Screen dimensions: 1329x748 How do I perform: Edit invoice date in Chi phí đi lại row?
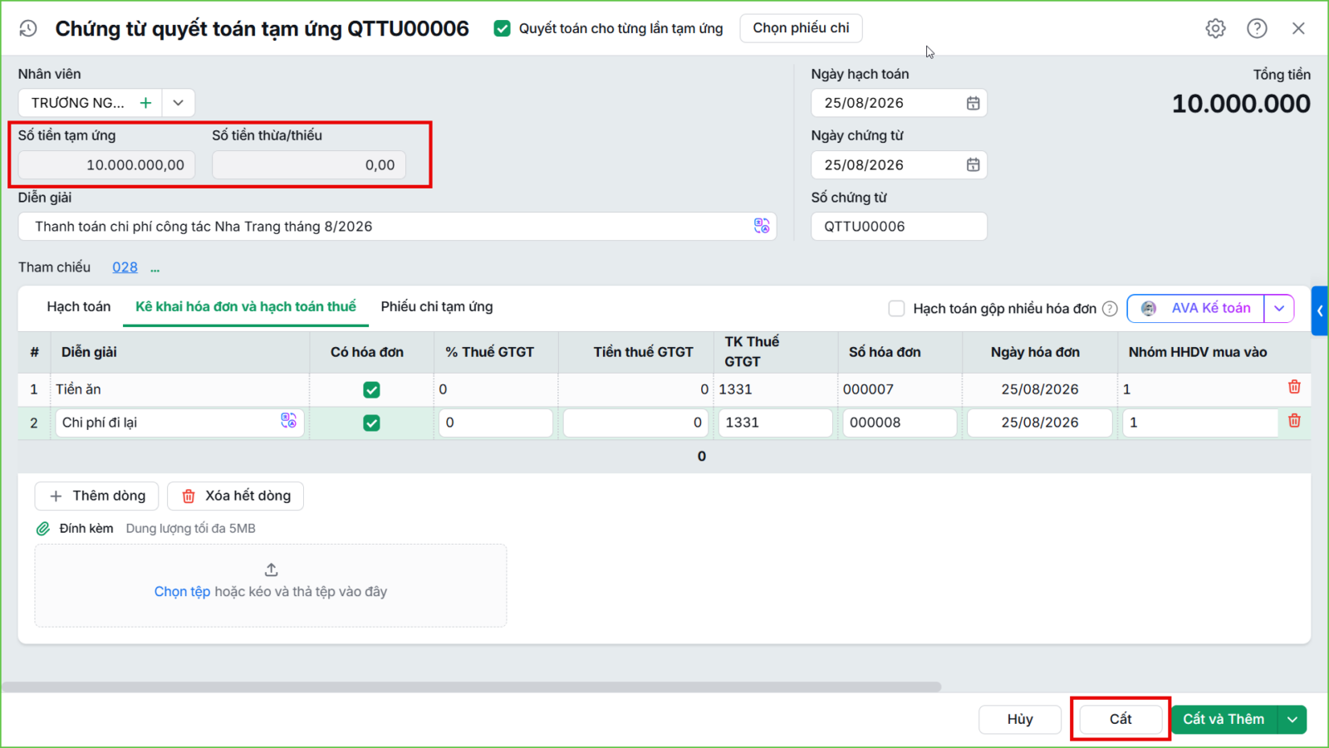1039,423
